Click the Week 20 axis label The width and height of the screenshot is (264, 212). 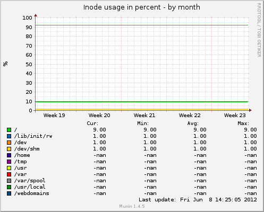(99, 116)
